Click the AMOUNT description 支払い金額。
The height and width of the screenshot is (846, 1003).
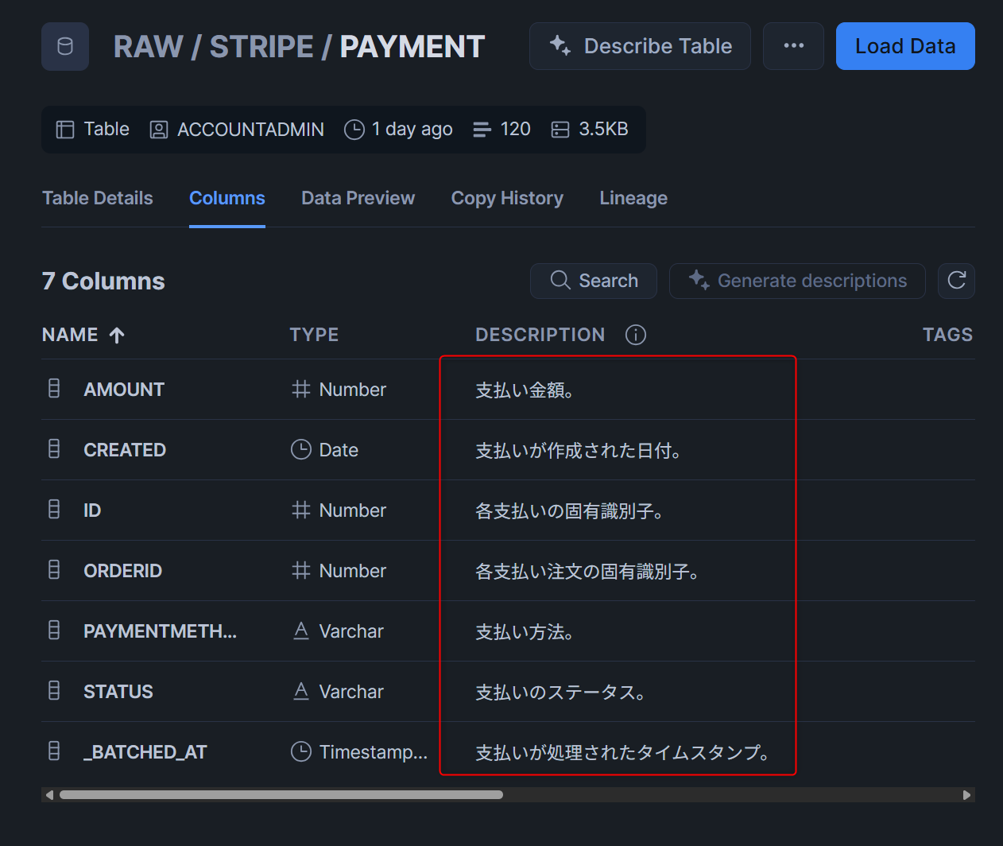click(x=525, y=390)
